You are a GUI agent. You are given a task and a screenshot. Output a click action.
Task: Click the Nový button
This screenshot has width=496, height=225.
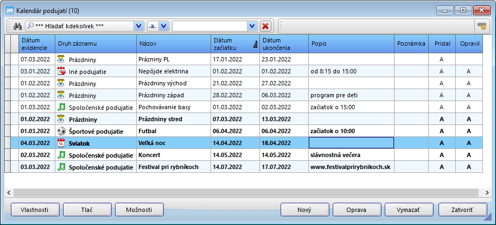[x=304, y=210]
